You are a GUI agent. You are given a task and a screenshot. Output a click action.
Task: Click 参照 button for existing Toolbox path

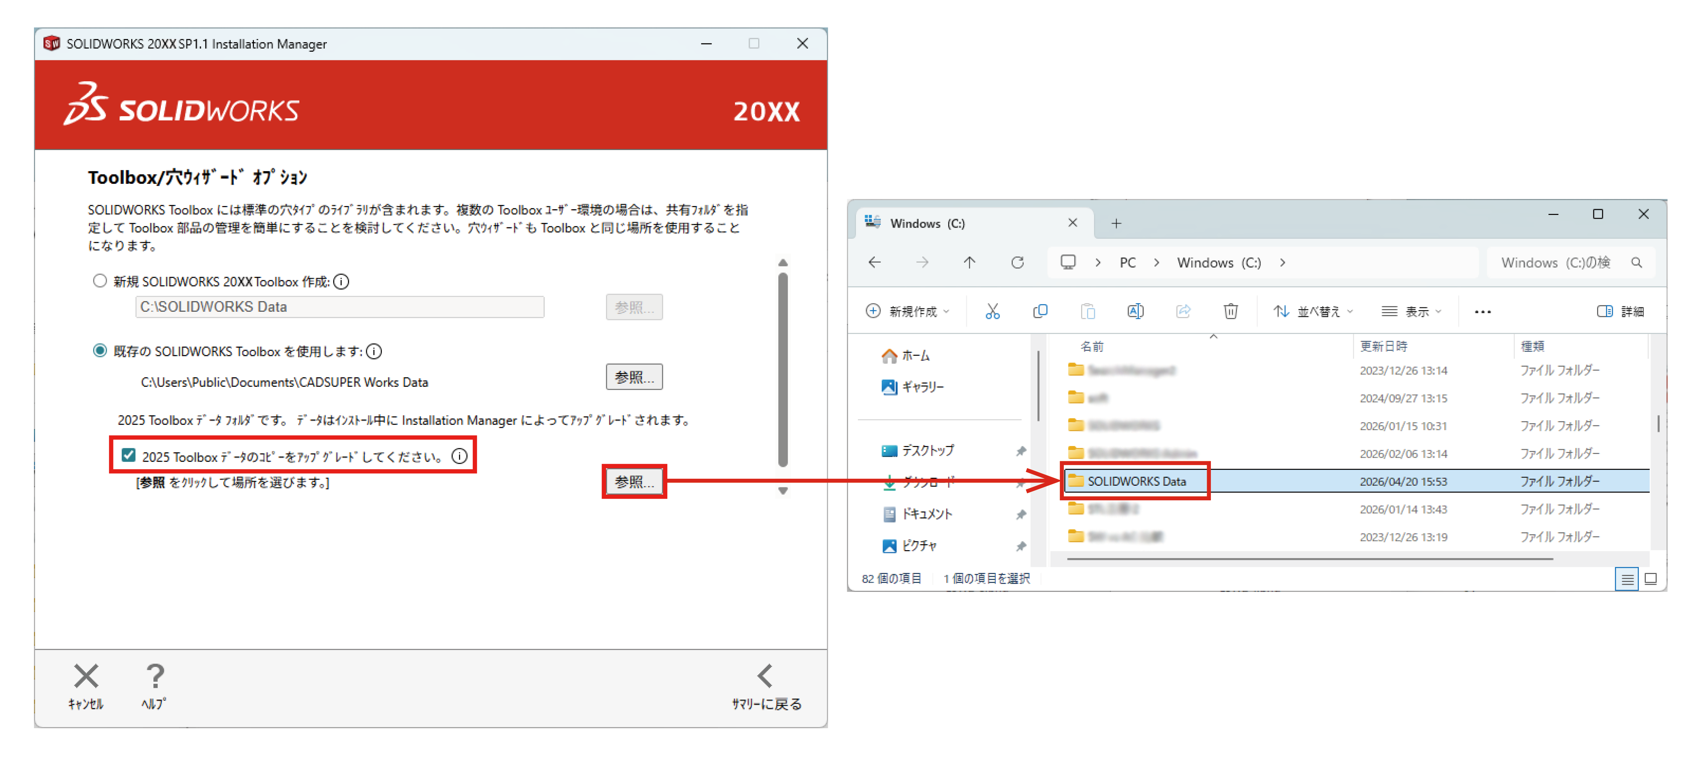(634, 377)
